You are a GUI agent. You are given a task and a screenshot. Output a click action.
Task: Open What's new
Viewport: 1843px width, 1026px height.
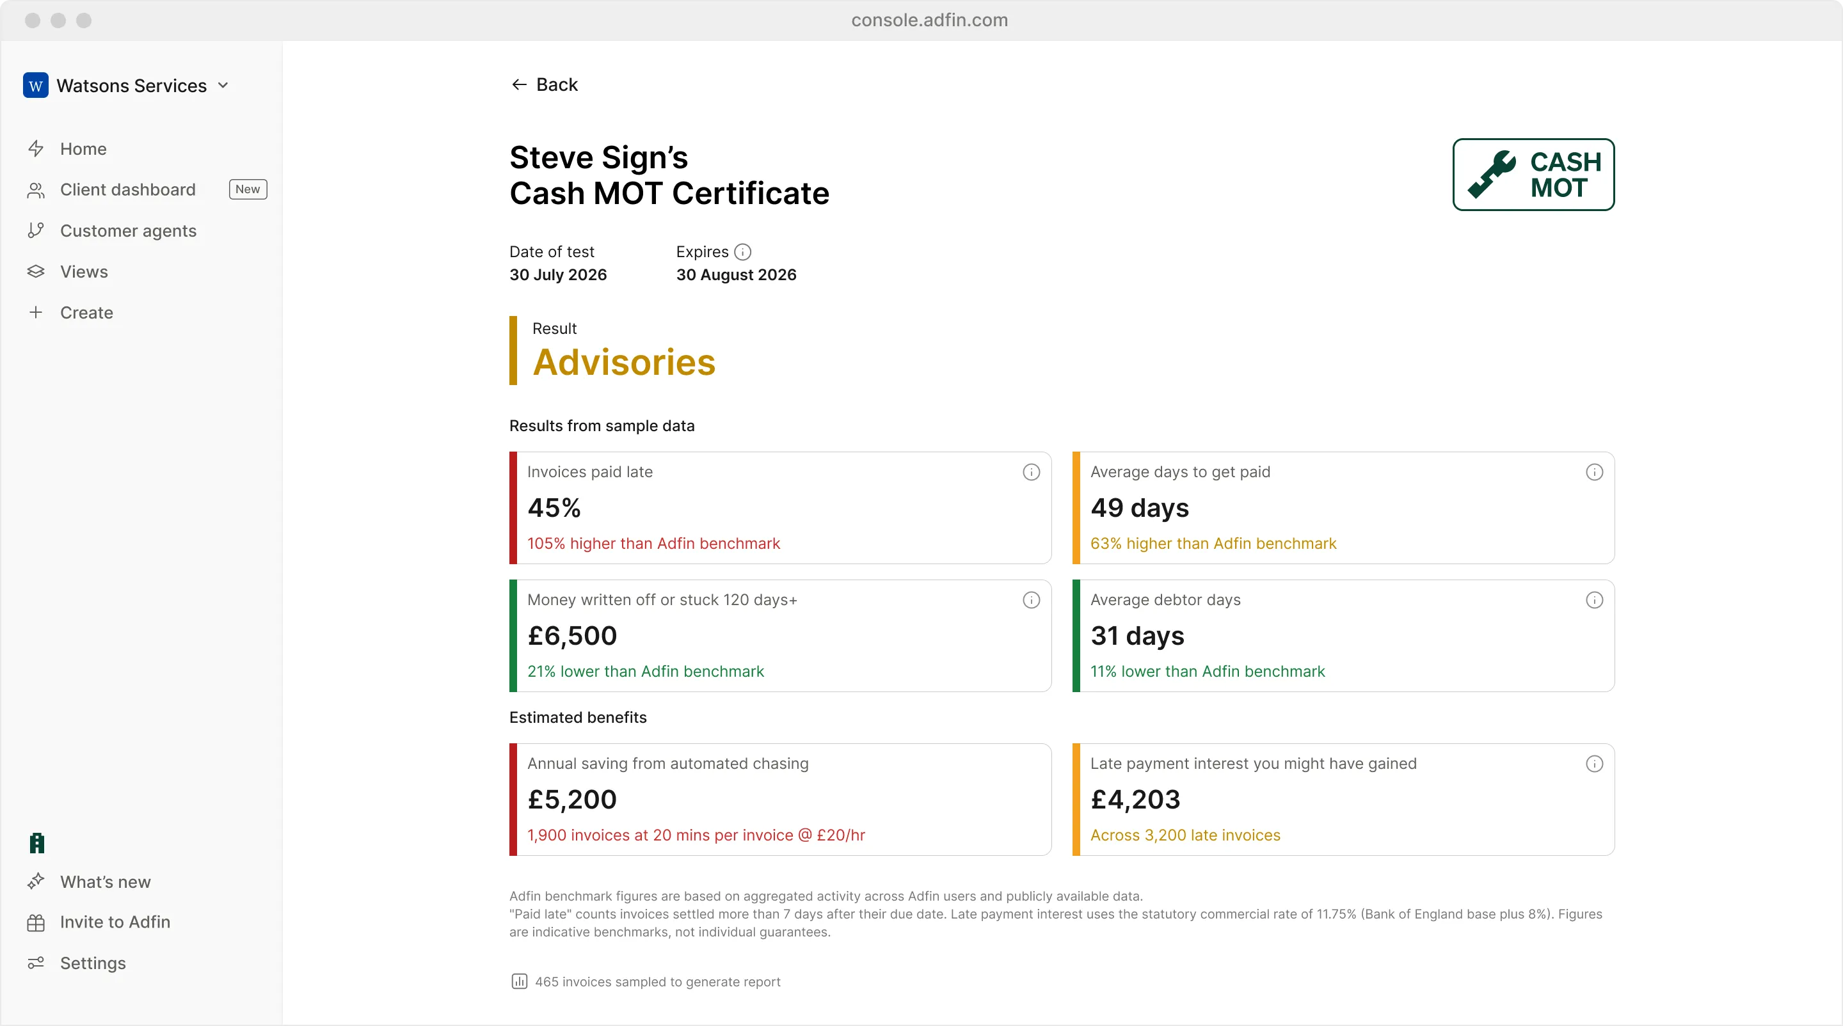[105, 881]
